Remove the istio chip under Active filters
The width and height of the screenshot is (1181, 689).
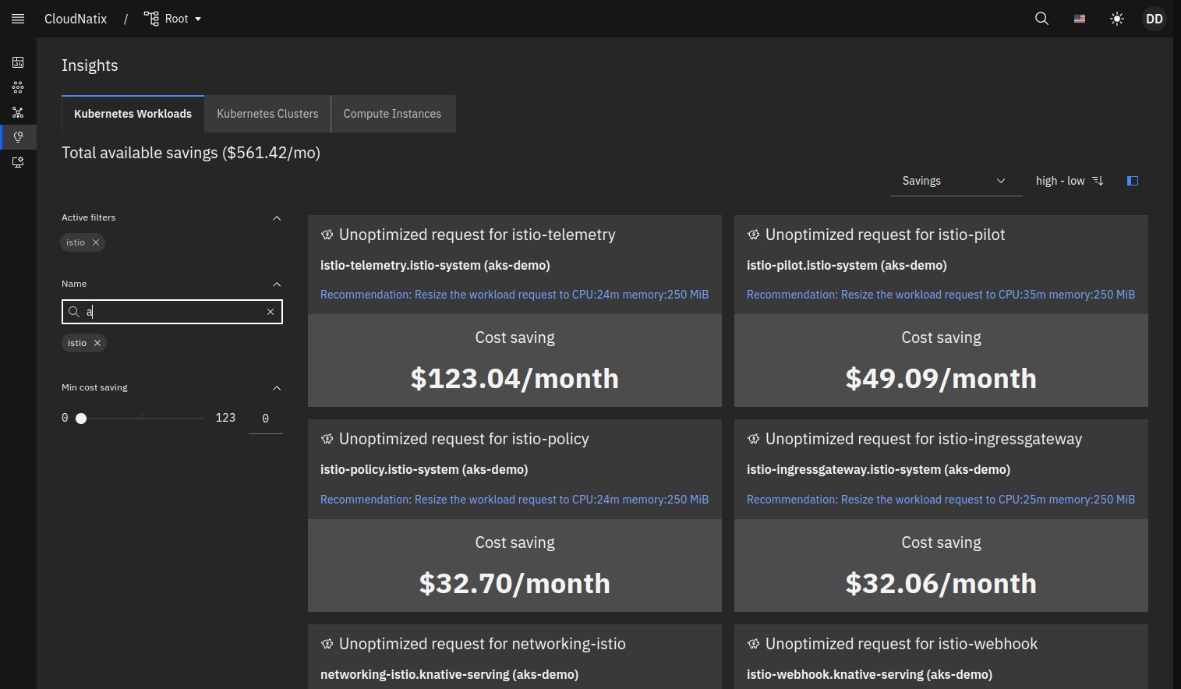click(96, 242)
